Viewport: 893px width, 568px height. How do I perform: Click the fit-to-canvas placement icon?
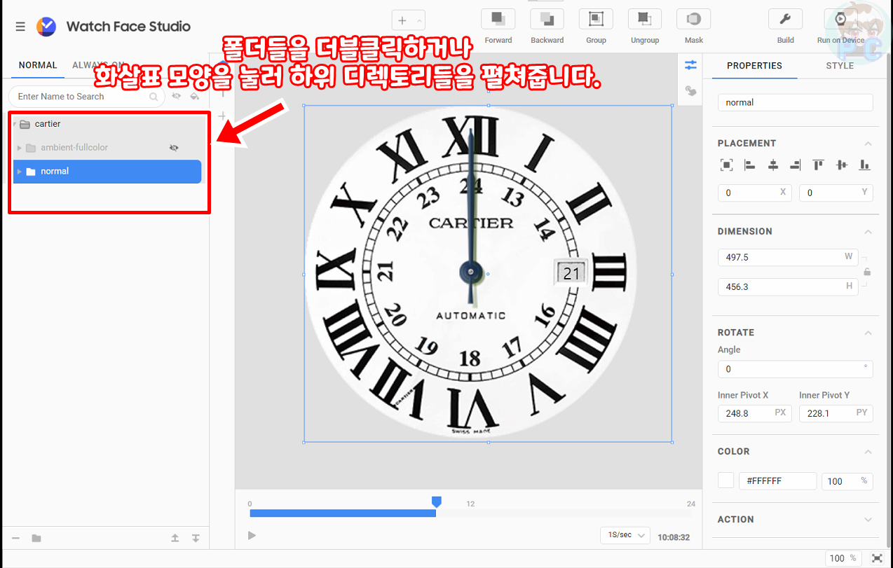pos(726,165)
